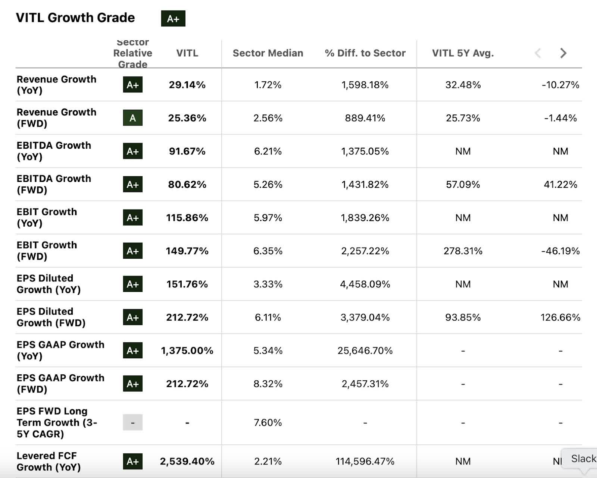Click the A+ grade for EPS GAAP Growth (YoY)
This screenshot has width=597, height=478.
pyautogui.click(x=132, y=350)
